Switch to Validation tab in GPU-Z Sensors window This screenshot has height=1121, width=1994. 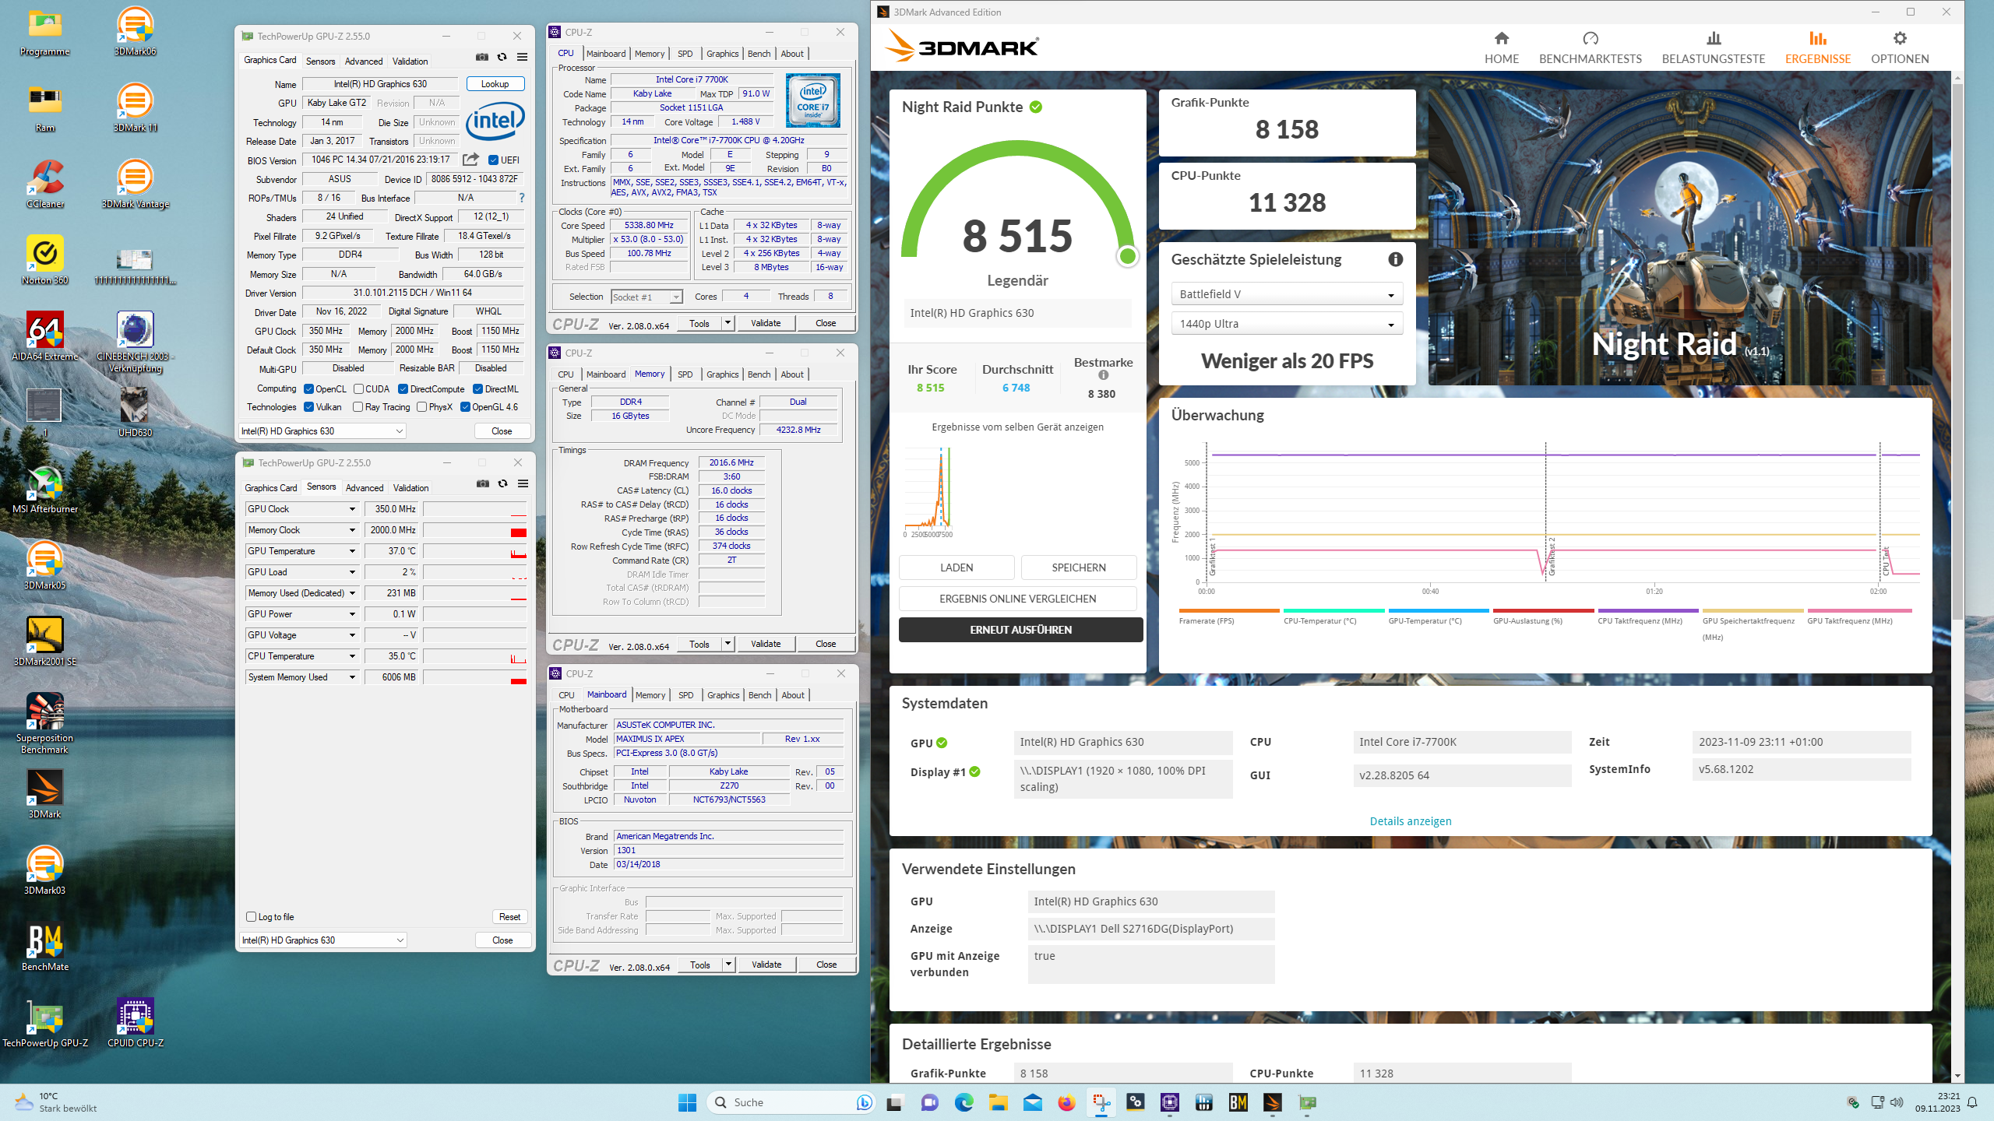pos(410,488)
